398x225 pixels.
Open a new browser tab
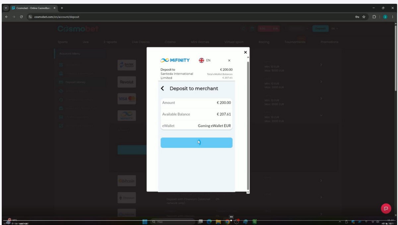click(62, 8)
